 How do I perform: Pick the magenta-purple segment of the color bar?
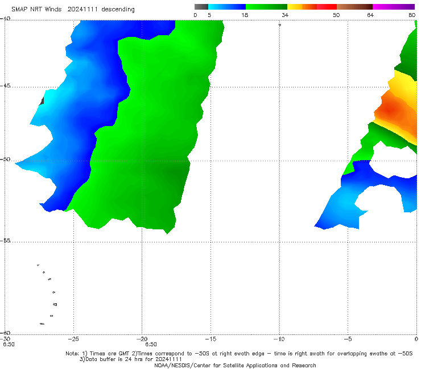point(394,7)
